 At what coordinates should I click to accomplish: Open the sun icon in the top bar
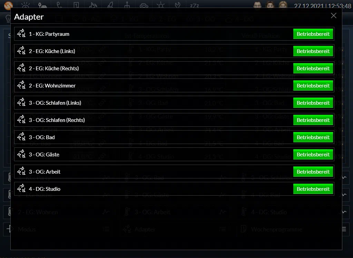click(x=161, y=5)
